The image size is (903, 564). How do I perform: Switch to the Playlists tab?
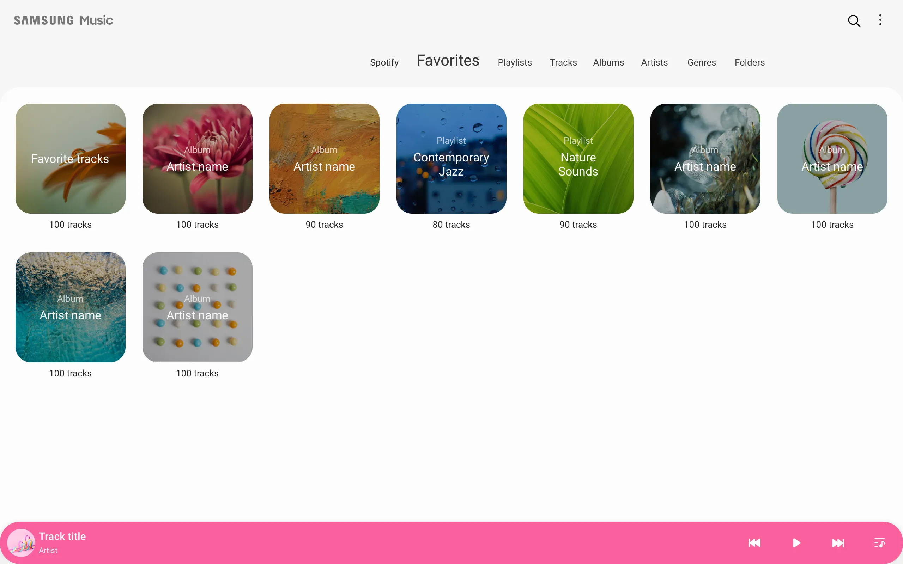click(514, 62)
